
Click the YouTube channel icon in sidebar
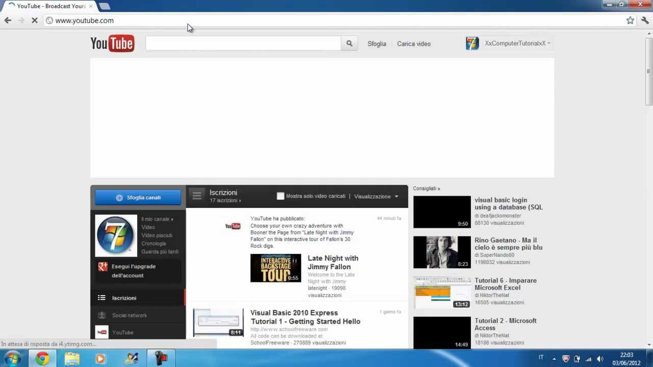coord(102,332)
